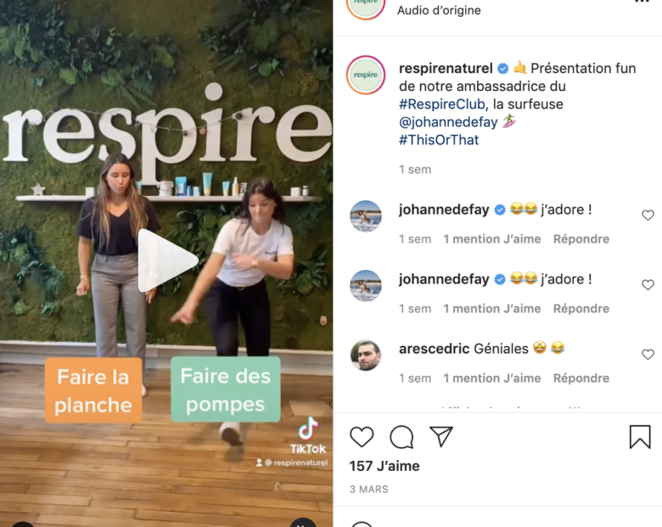Share post via paper plane icon

(441, 436)
